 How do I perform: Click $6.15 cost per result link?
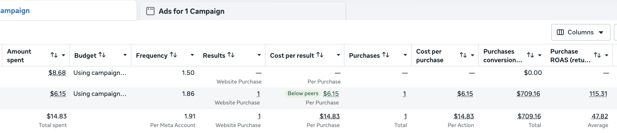click(331, 94)
